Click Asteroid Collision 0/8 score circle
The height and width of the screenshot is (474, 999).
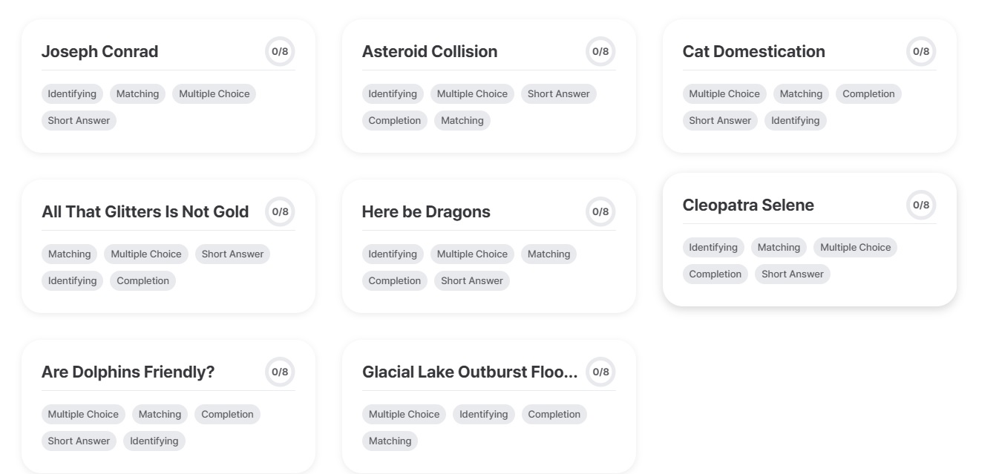[x=600, y=51]
